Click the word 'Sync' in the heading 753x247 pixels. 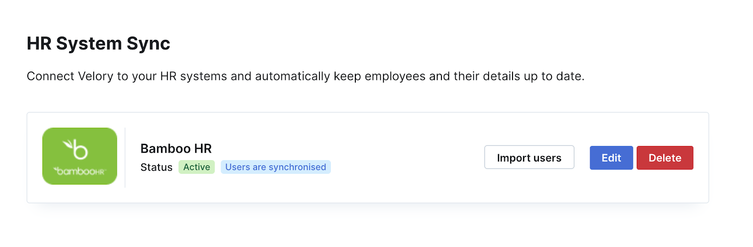coord(148,43)
